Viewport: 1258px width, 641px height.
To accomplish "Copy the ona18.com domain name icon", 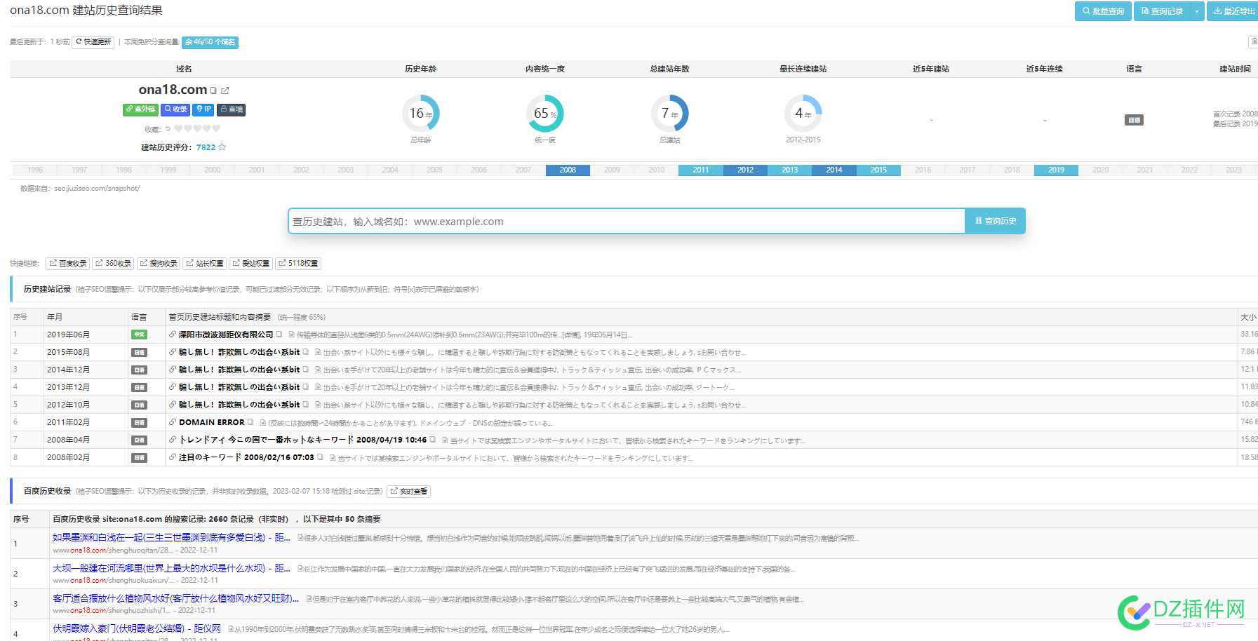I will pyautogui.click(x=213, y=90).
